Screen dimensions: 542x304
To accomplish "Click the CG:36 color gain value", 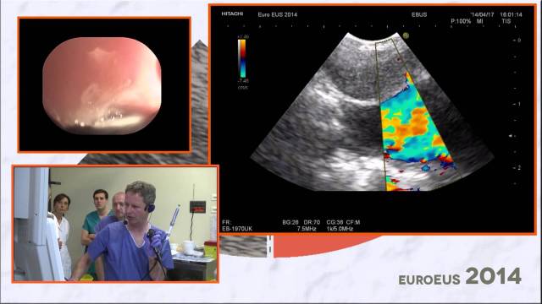I will (x=335, y=223).
